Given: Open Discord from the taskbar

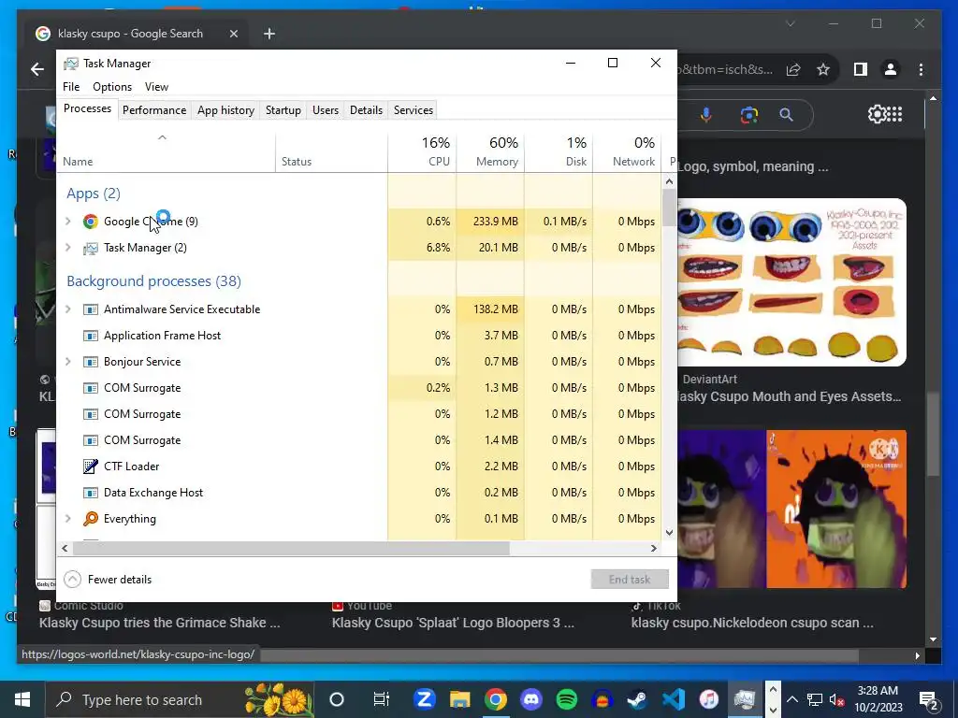Looking at the screenshot, I should click(x=531, y=699).
